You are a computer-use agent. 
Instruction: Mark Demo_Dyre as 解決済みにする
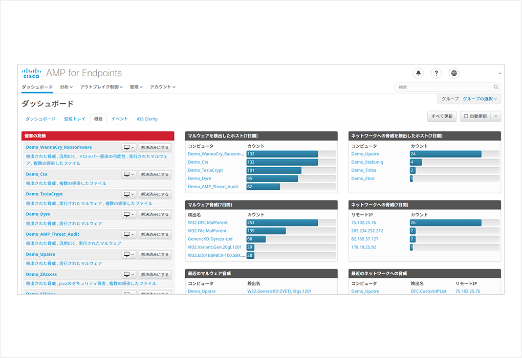[155, 214]
